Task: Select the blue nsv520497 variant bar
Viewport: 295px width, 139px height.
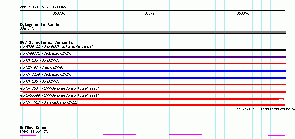Action: (152, 71)
